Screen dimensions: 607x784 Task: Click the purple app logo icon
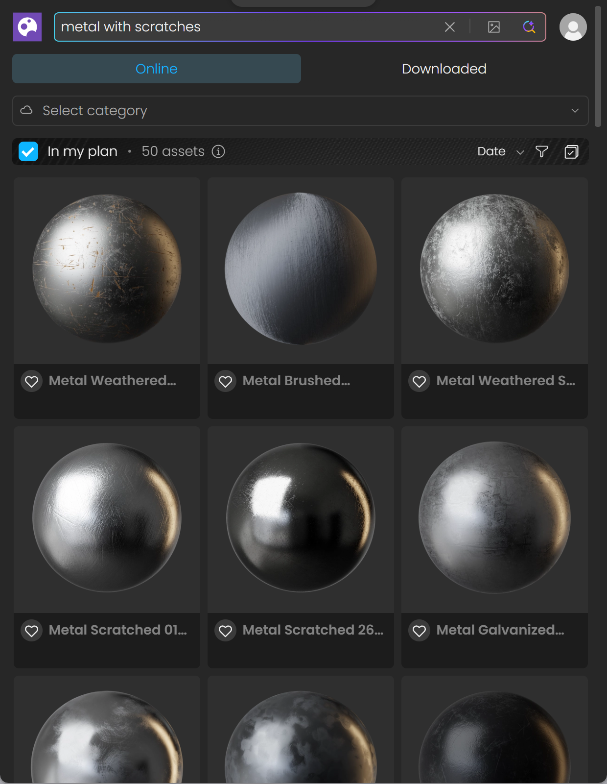coord(27,27)
